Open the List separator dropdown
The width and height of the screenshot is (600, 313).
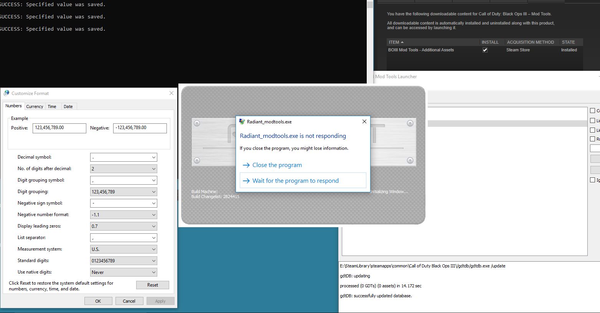tap(124, 238)
